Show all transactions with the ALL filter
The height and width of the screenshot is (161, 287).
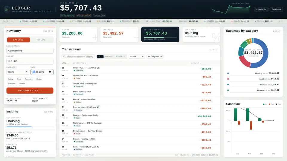(x=100, y=57)
